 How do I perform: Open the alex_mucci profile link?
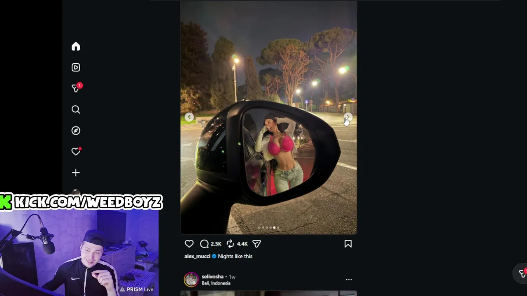(197, 256)
